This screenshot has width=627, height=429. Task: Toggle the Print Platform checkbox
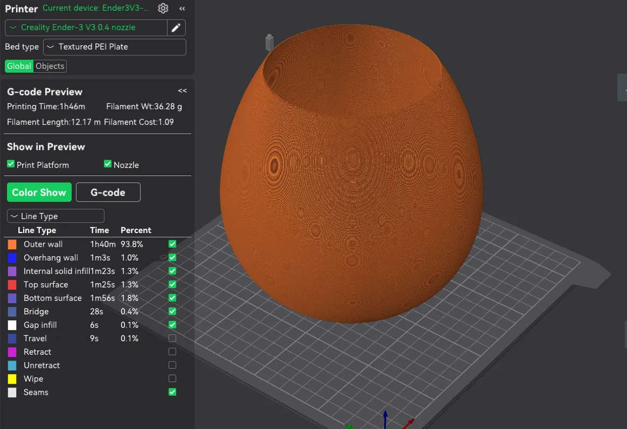(x=11, y=164)
